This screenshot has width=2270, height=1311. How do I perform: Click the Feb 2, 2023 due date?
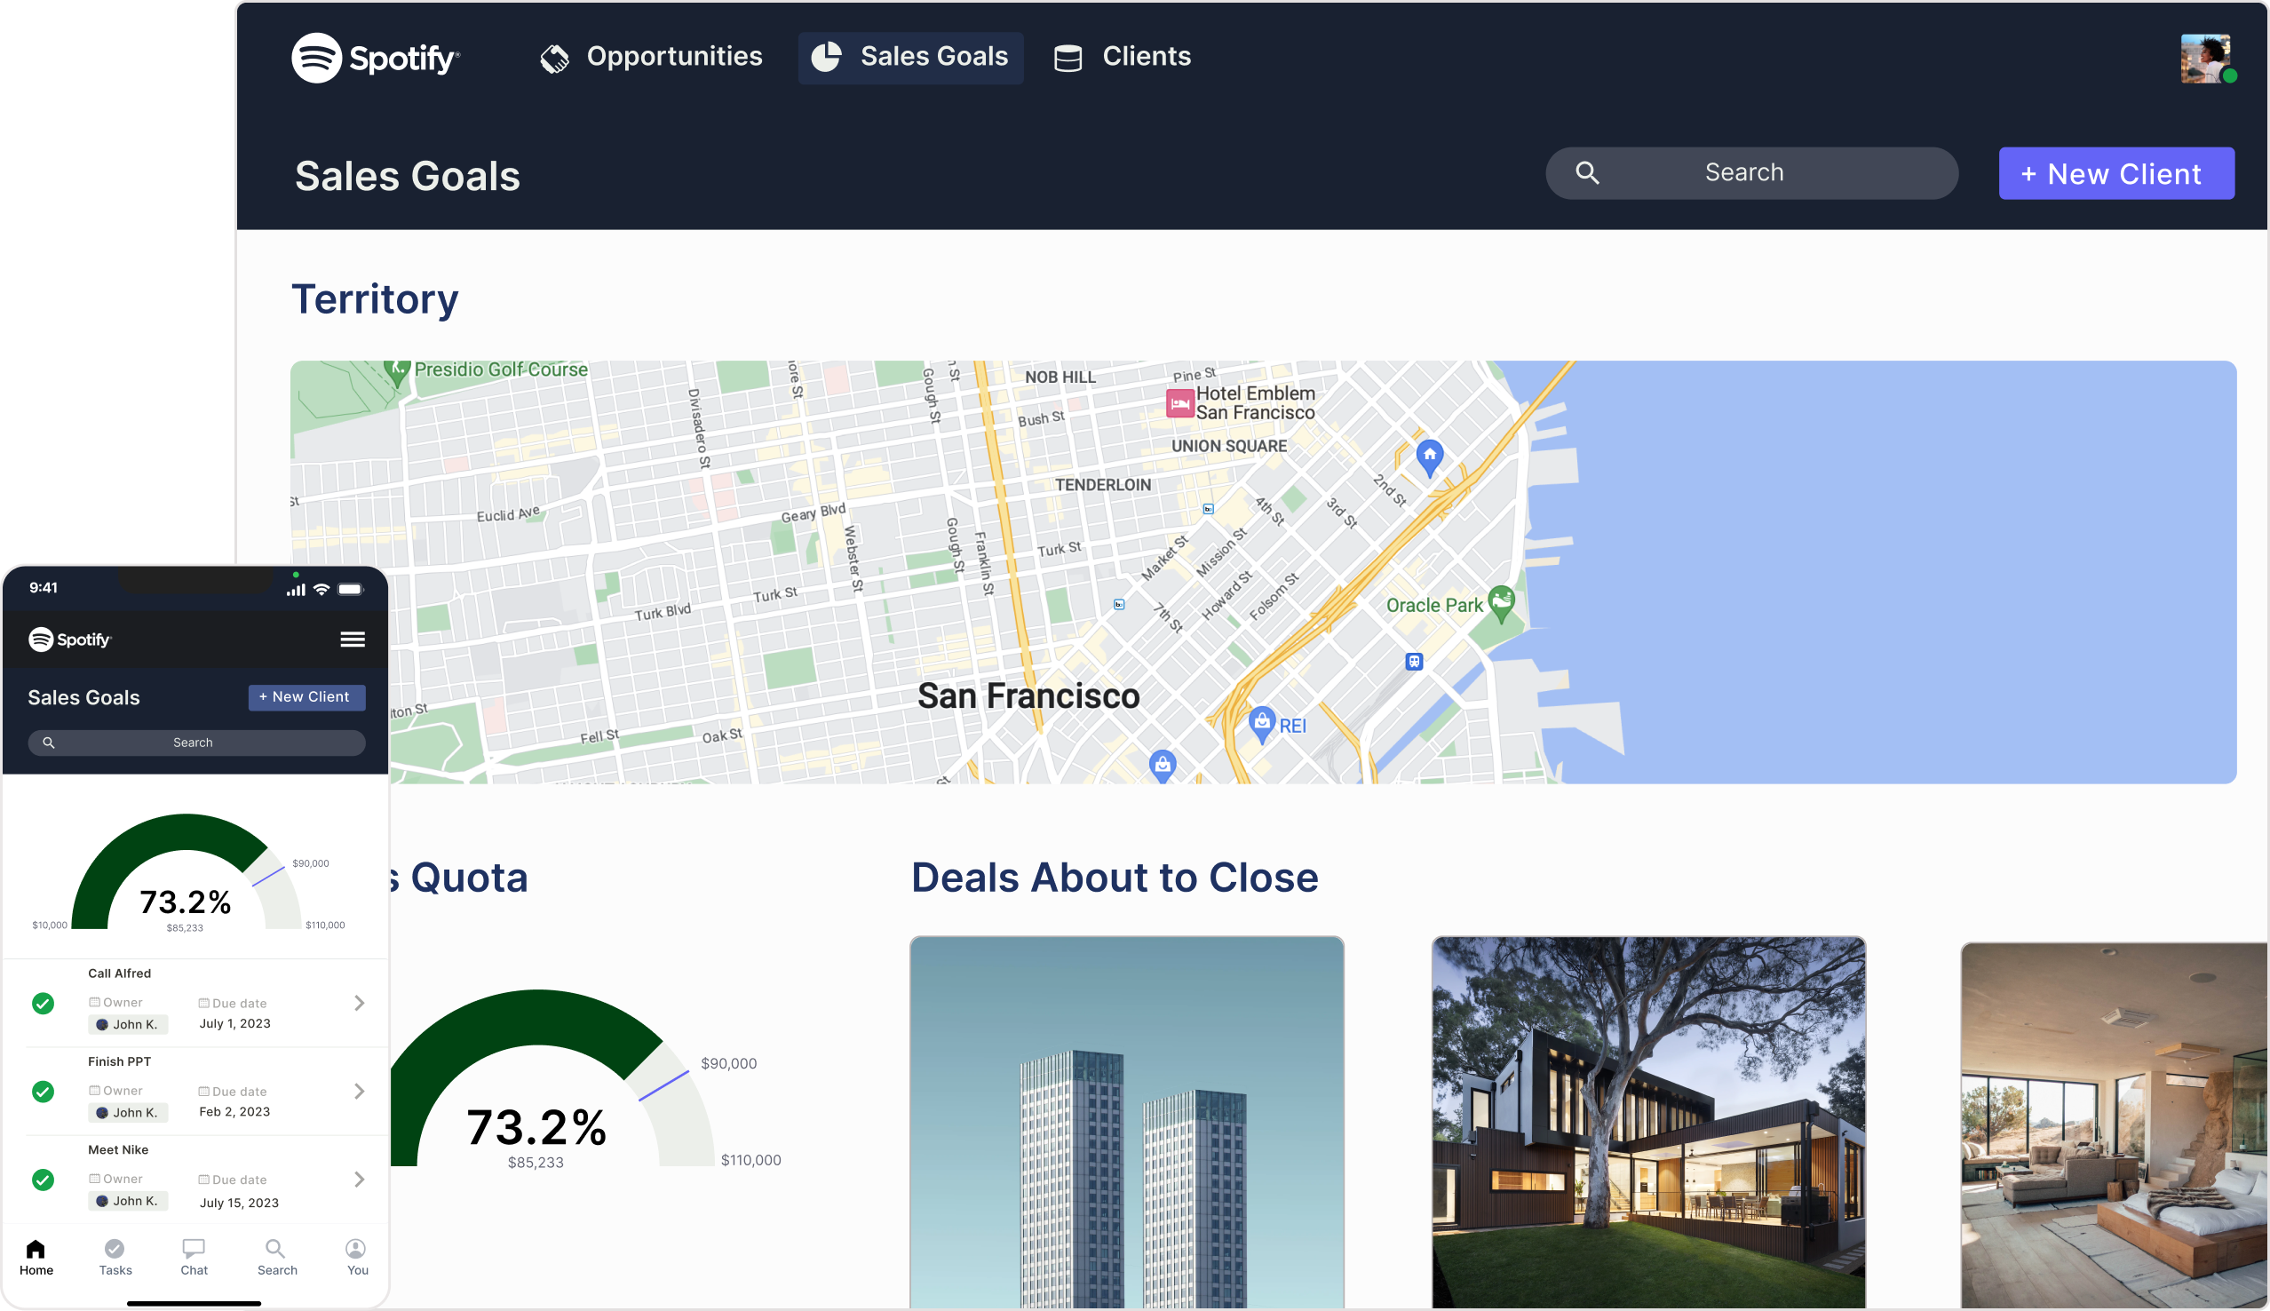[x=235, y=1112]
